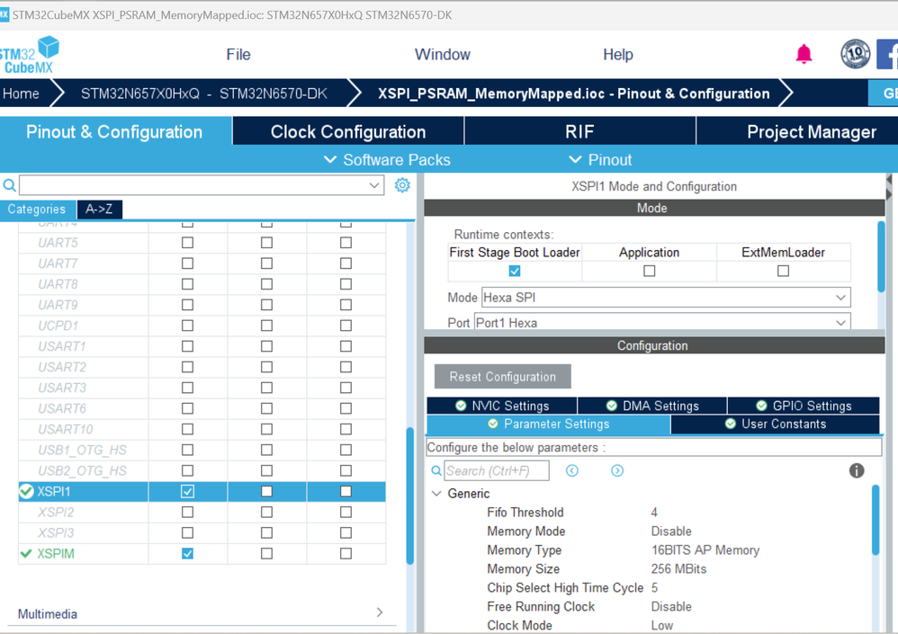Enable ExtMemLoader runtime context checkbox
Screen dimensions: 898x634
783,271
